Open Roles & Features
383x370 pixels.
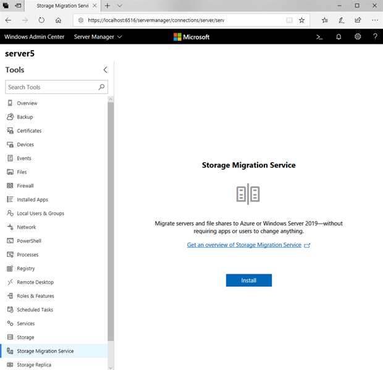click(x=54, y=296)
